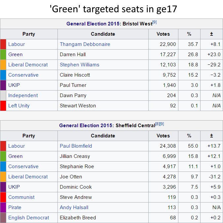Click Green party link in Jillian Creasy row
The height and width of the screenshot is (223, 223).
point(15,156)
